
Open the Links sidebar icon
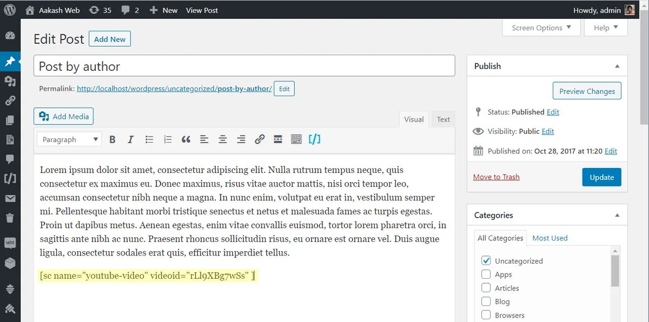click(x=10, y=100)
